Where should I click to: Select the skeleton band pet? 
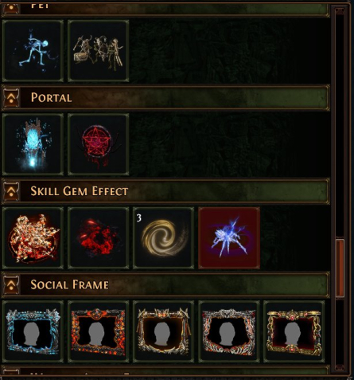tap(98, 50)
